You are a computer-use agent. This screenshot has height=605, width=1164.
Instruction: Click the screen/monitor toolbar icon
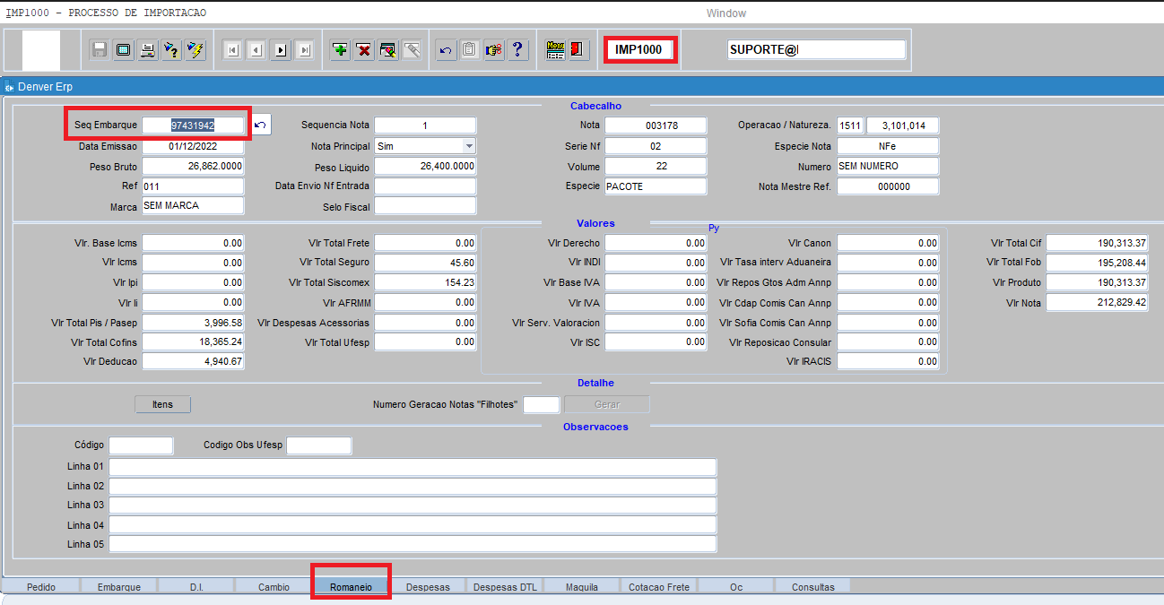tap(124, 50)
